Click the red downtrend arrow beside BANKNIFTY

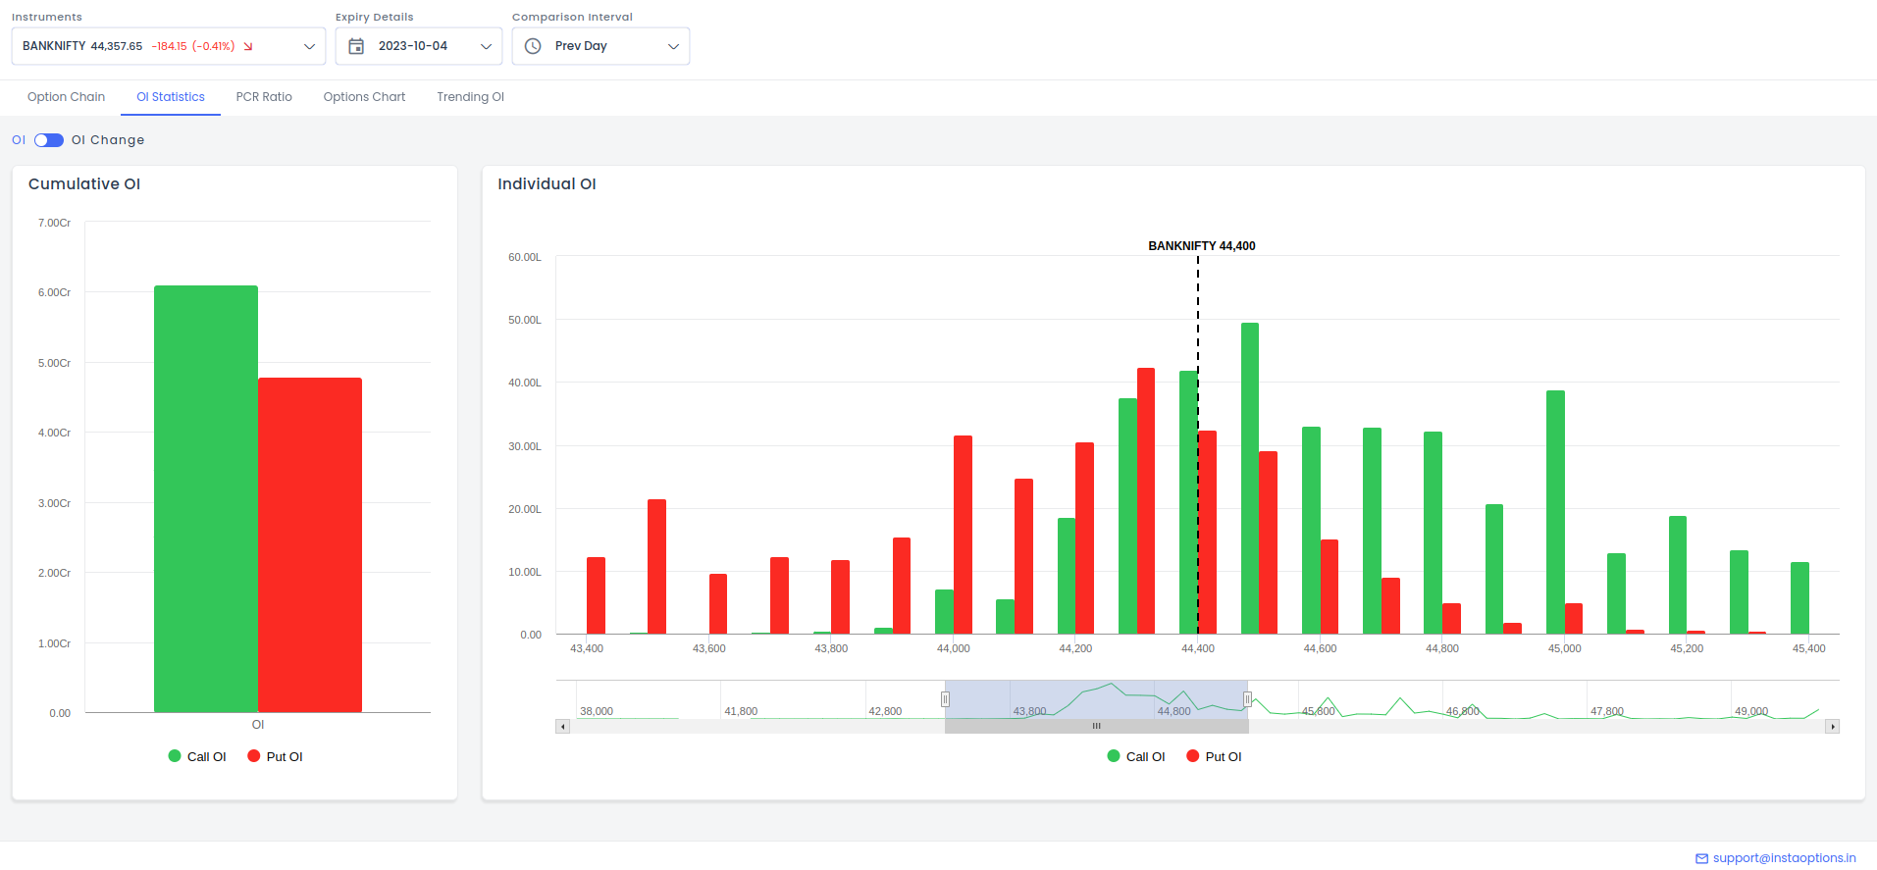point(248,46)
